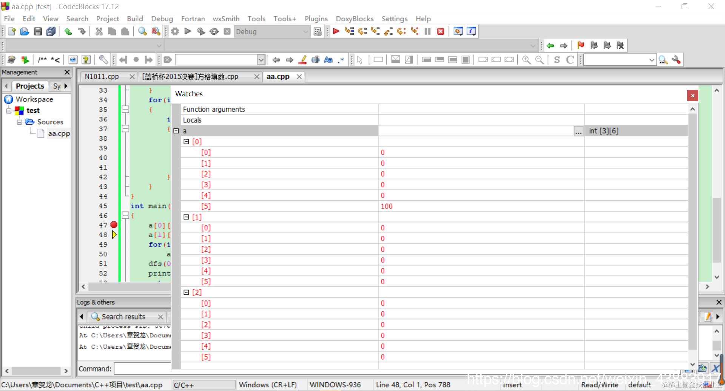
Task: Jump back with green arrow
Action: [x=551, y=46]
